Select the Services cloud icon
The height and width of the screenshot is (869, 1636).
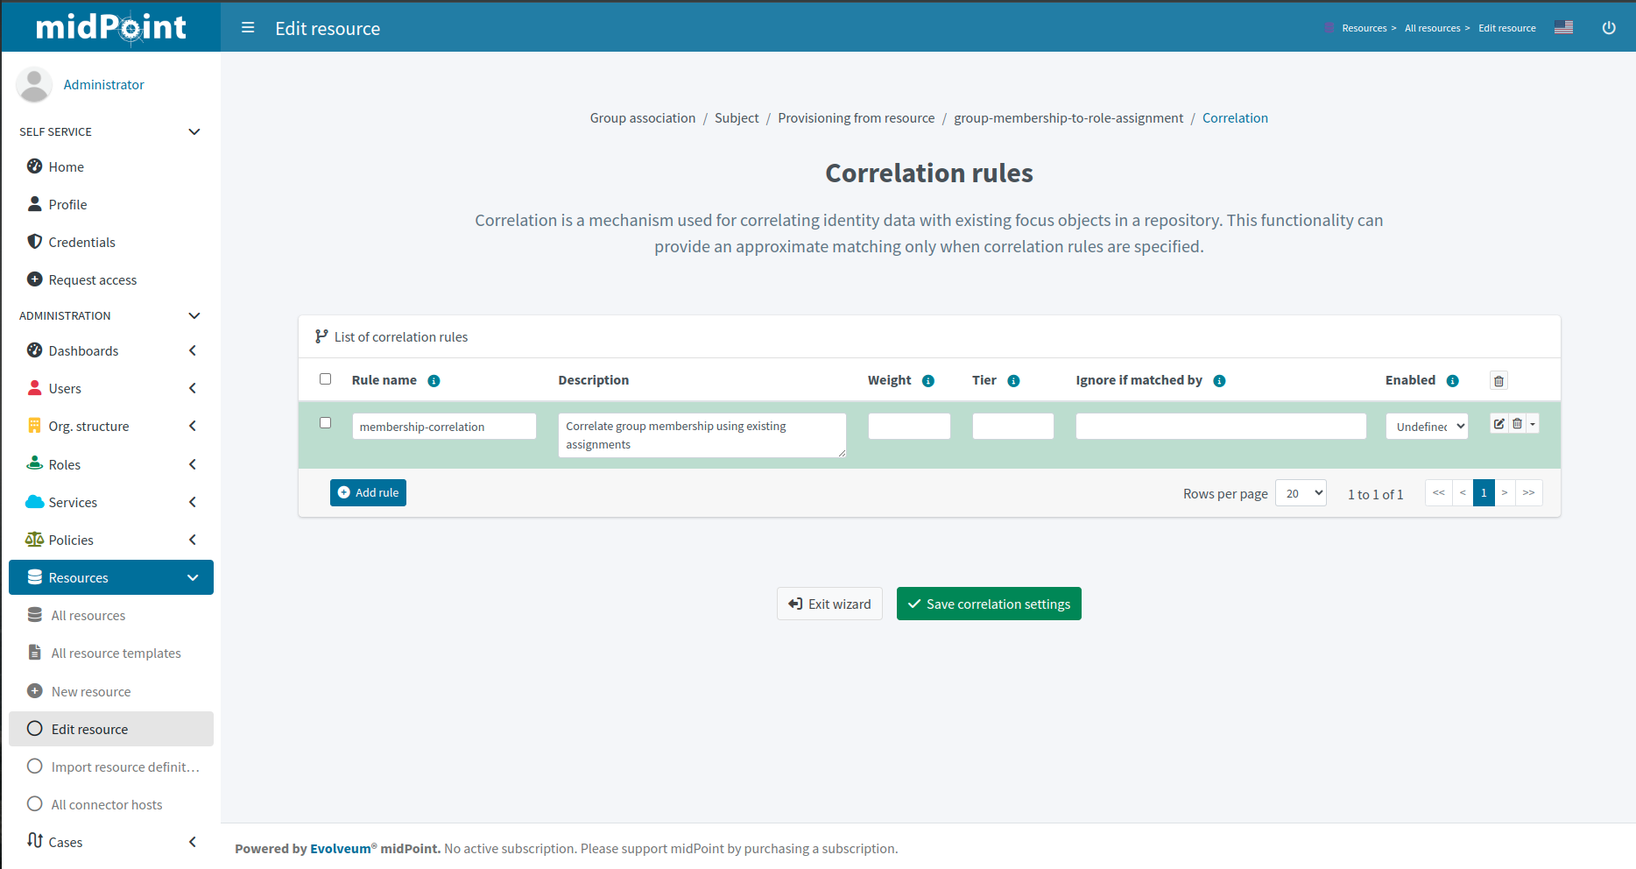(x=35, y=501)
